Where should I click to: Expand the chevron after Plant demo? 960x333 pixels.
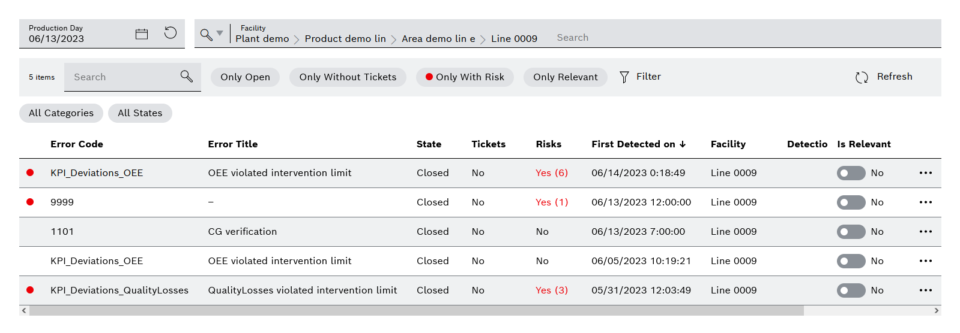297,40
